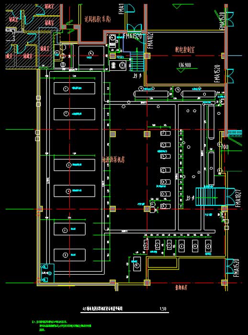Screen dimensions: 248x335
Task: Select the FMA1827 double door symbol
Action: [231, 196]
